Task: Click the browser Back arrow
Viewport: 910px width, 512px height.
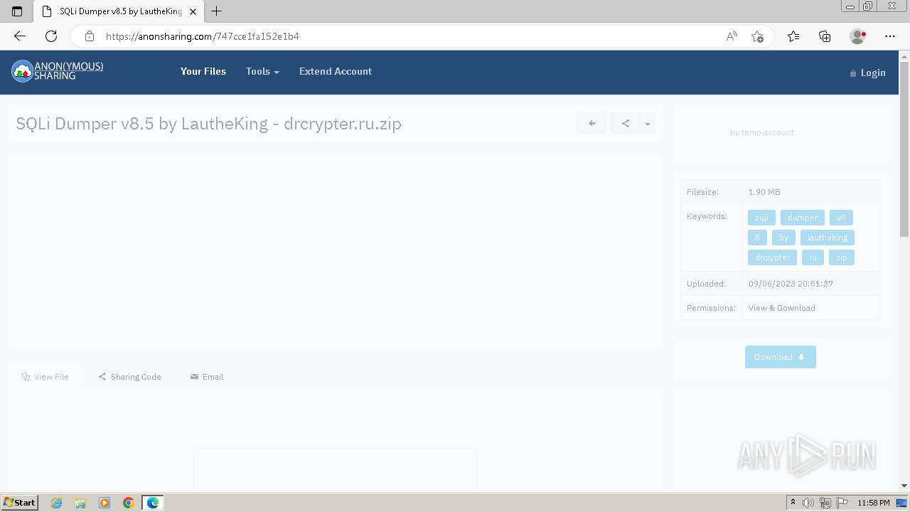Action: click(x=20, y=36)
